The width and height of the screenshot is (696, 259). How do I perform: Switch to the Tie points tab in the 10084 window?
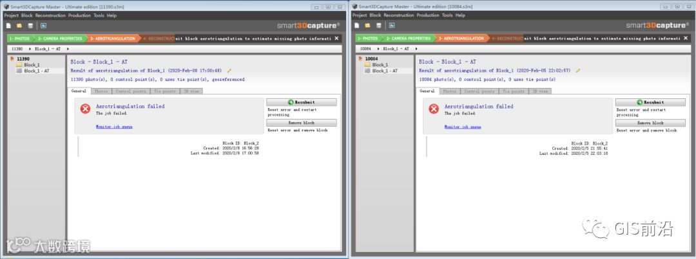(513, 91)
